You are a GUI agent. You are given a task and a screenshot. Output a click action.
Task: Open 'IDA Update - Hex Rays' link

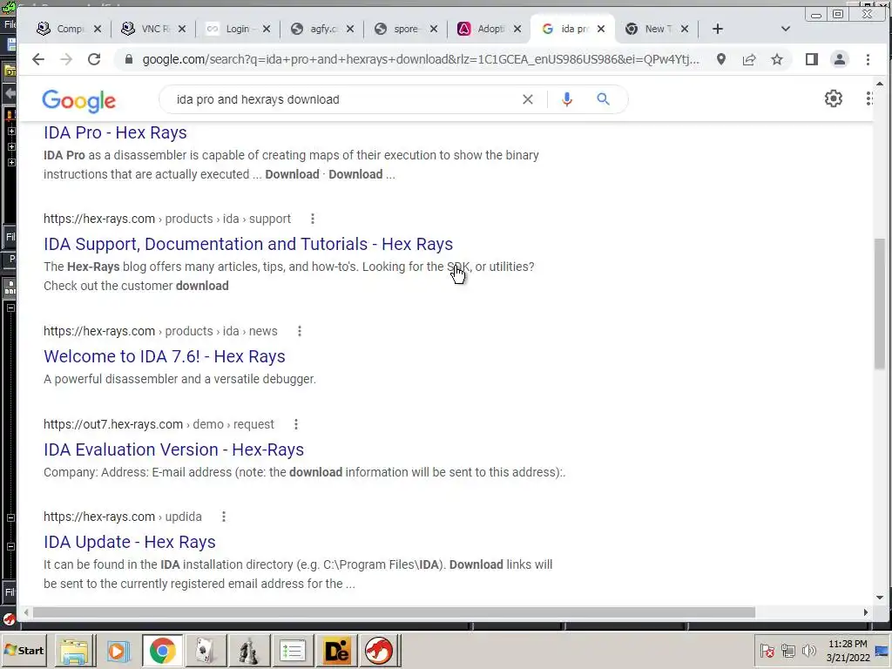129,542
